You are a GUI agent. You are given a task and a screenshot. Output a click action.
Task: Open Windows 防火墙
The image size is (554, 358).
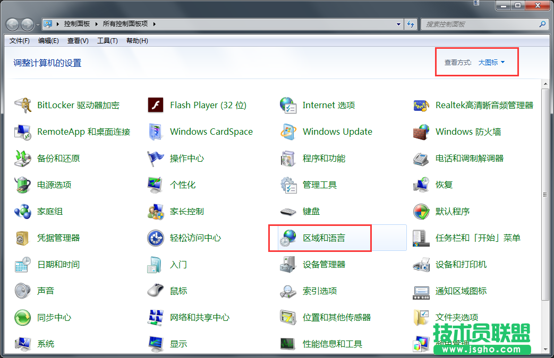(x=468, y=132)
